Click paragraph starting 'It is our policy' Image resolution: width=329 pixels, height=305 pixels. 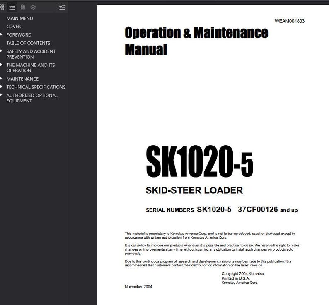pos(212,249)
